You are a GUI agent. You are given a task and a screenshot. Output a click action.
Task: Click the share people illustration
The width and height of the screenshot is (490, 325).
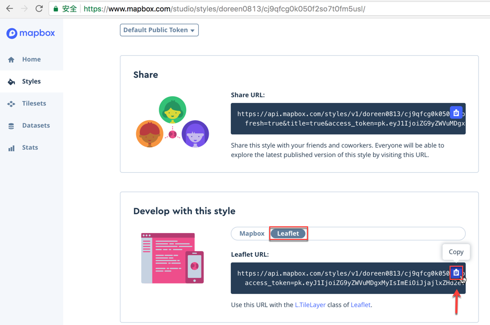(x=172, y=122)
